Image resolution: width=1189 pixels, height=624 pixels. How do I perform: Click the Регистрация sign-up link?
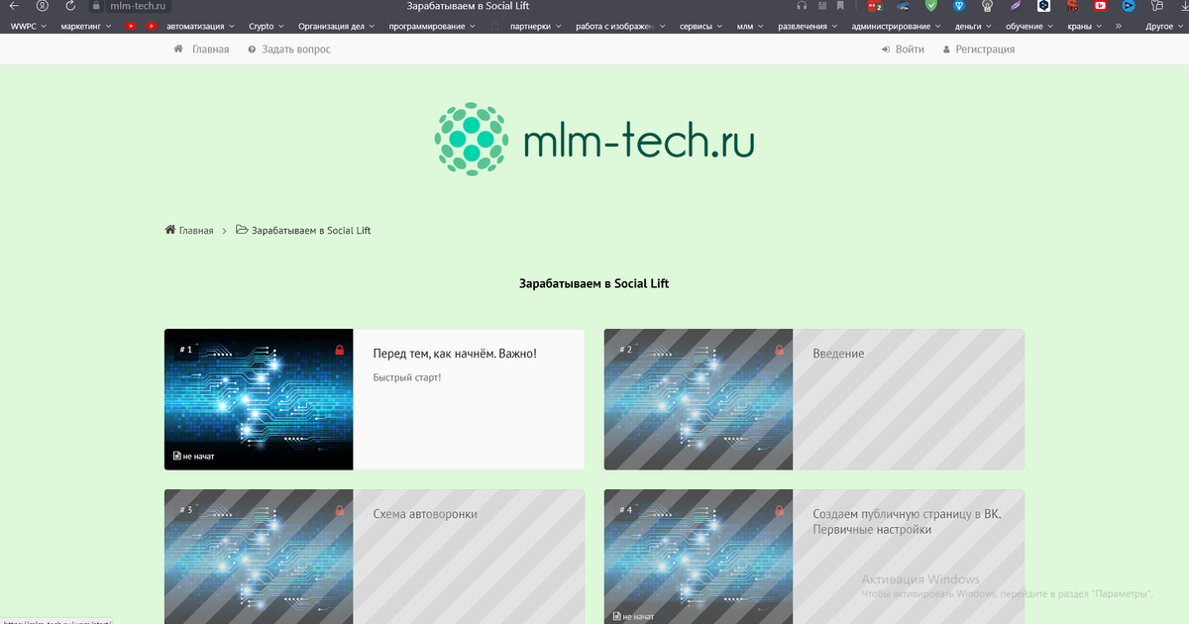tap(985, 50)
